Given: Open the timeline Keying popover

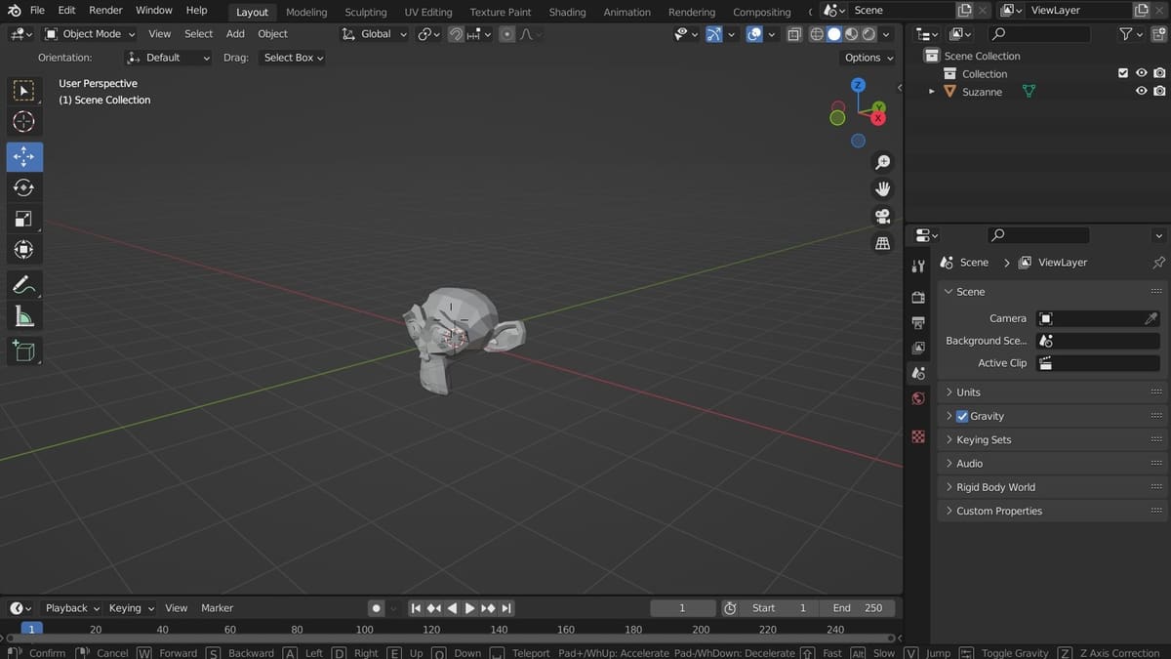Looking at the screenshot, I should 130,608.
